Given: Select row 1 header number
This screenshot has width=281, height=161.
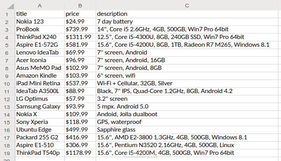Looking at the screenshot, I should [7, 14].
